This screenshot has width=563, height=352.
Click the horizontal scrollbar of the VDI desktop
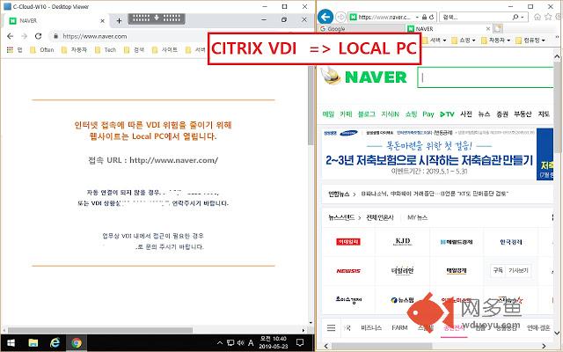coord(100,330)
